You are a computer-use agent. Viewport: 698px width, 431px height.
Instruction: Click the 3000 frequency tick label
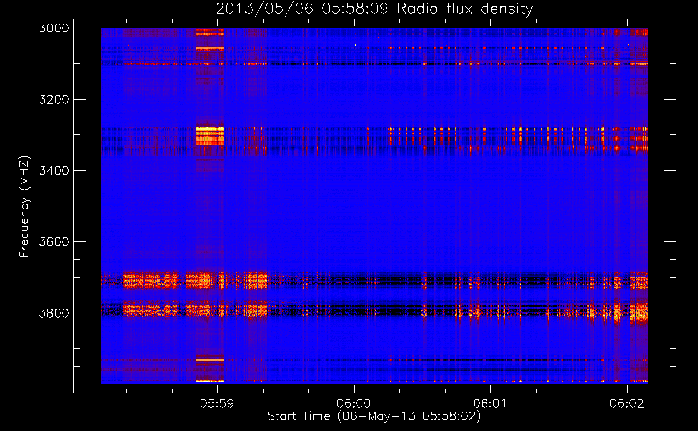pos(54,28)
